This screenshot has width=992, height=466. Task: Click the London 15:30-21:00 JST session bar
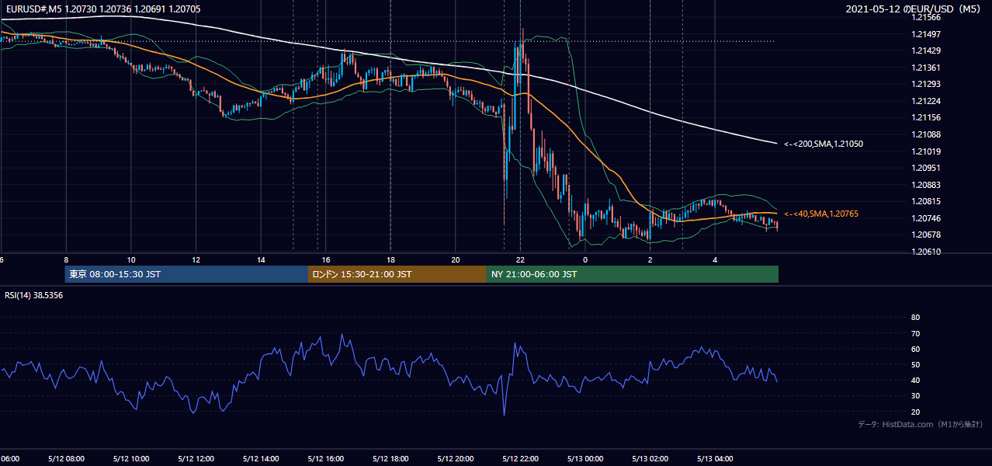[x=397, y=274]
